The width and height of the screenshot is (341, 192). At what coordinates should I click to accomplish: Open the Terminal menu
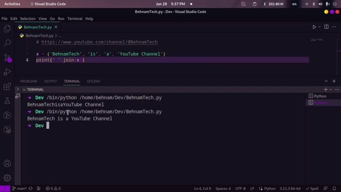point(75,19)
